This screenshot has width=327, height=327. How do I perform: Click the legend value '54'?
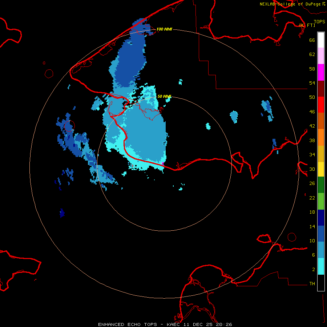pyautogui.click(x=312, y=83)
